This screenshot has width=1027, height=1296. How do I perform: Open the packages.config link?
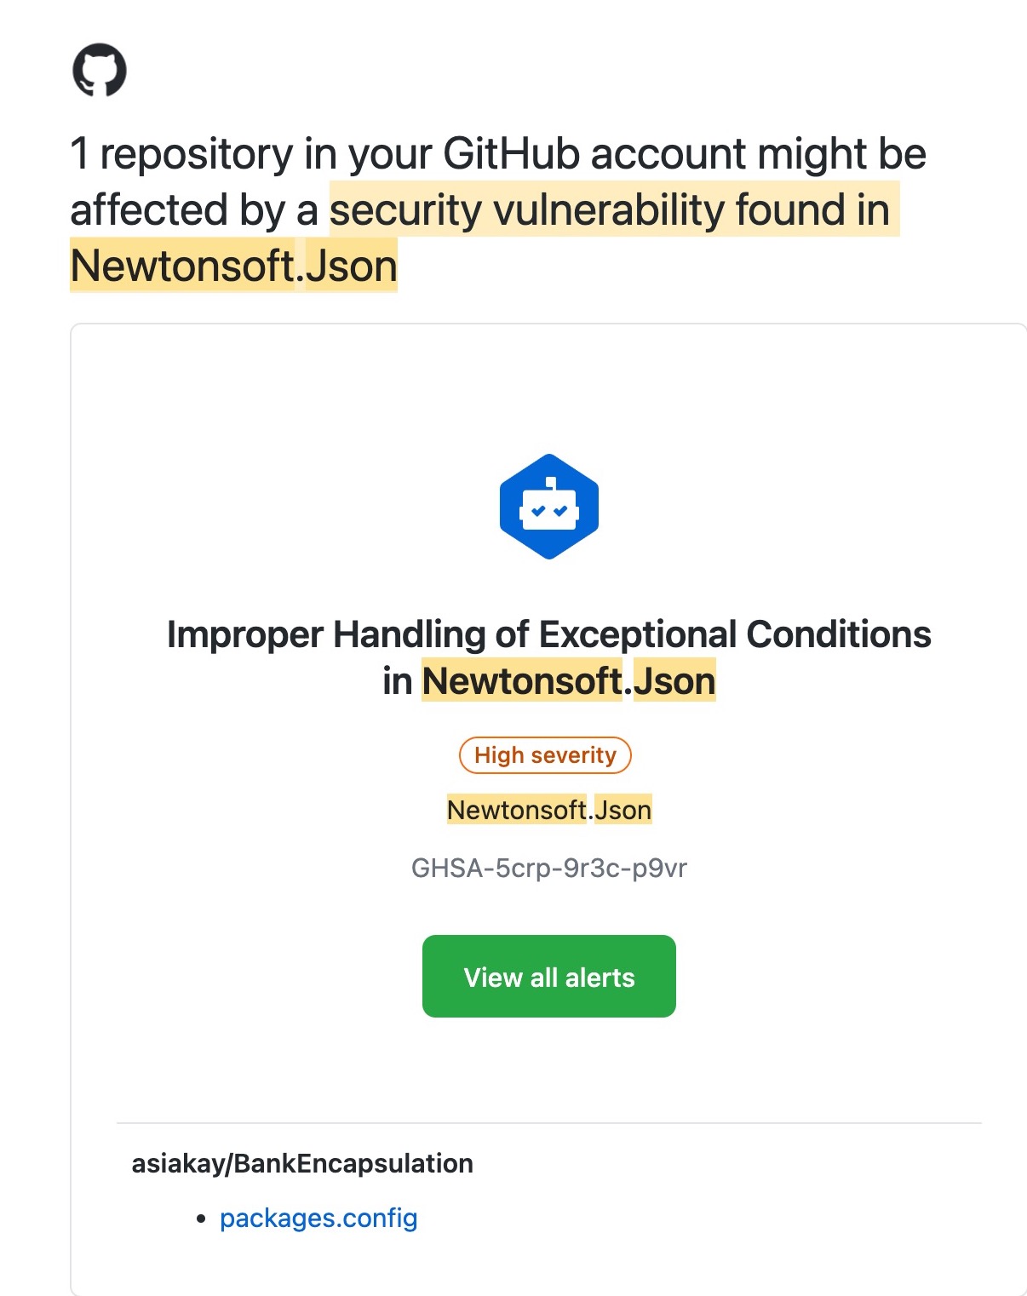click(318, 1218)
